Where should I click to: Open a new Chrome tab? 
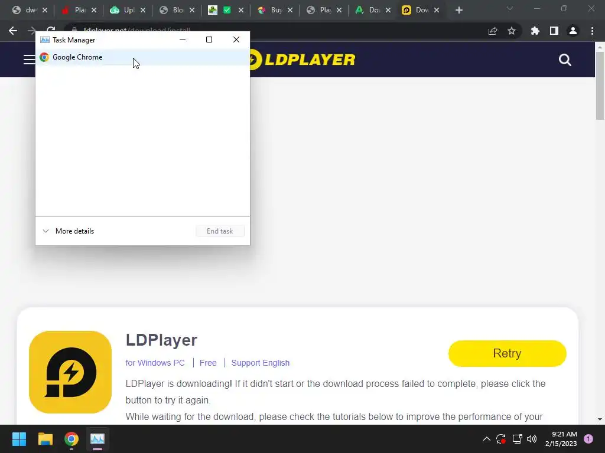[458, 11]
